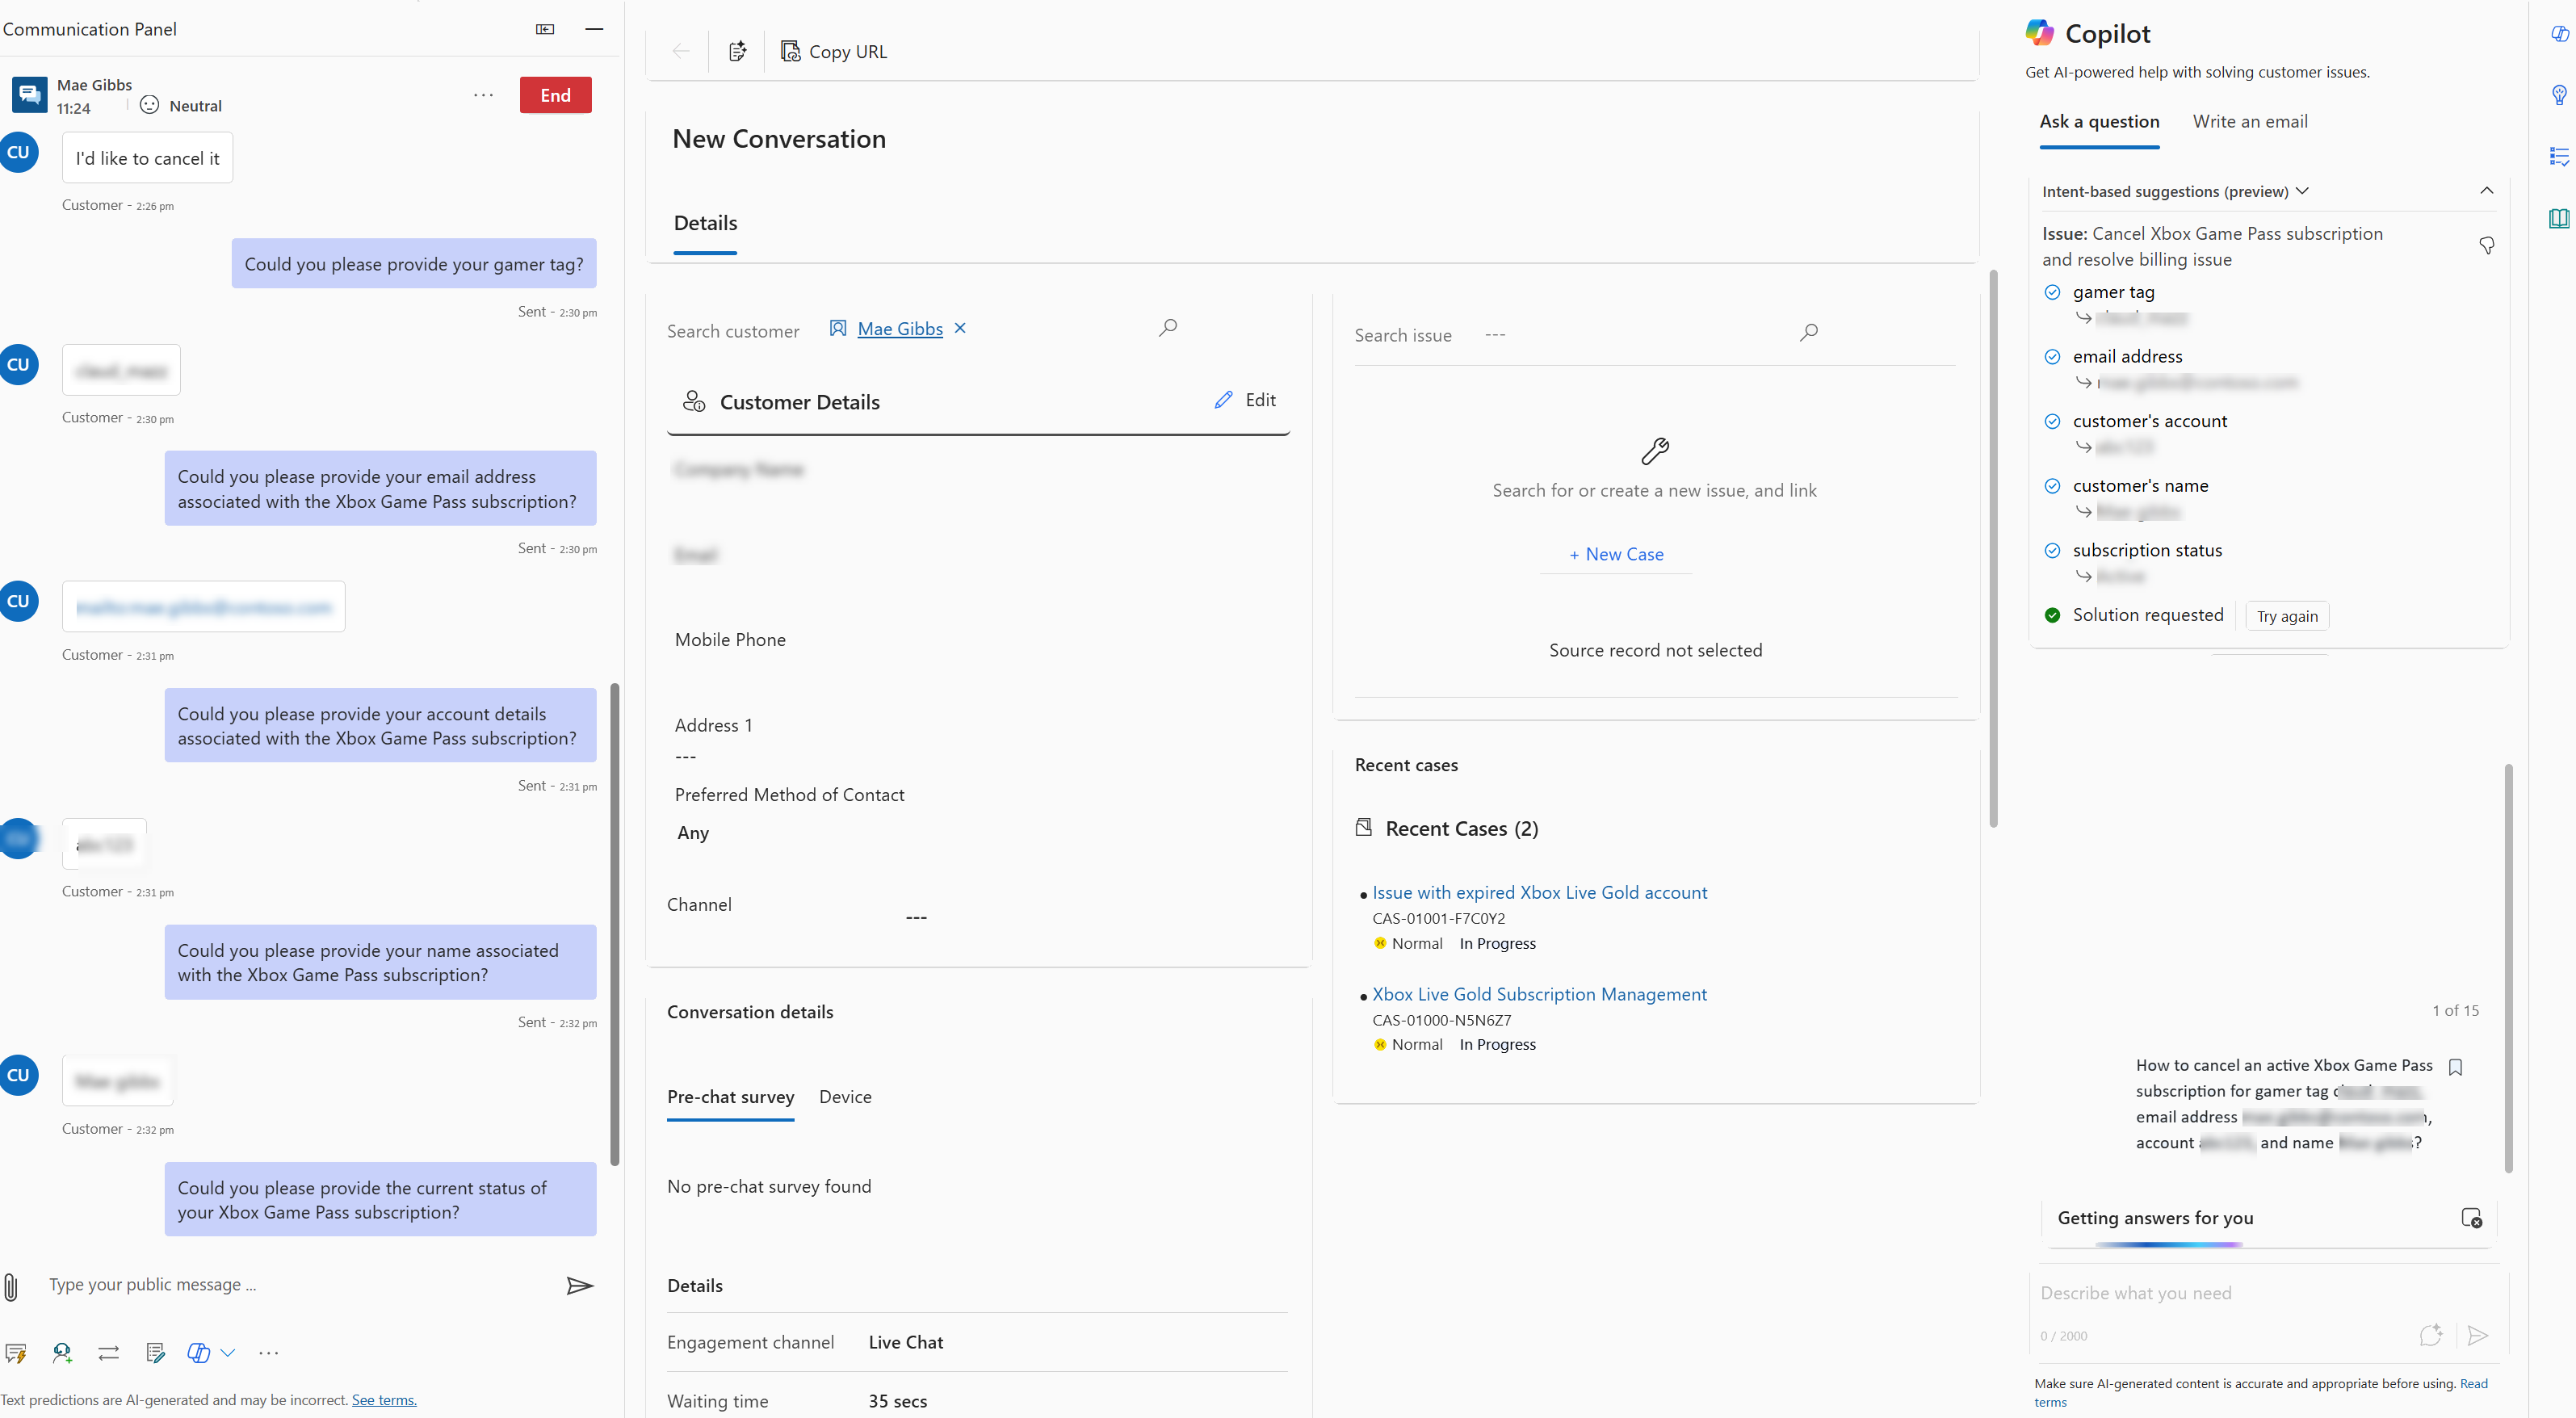2576x1418 pixels.
Task: Switch to Write an email tab
Action: [x=2250, y=121]
